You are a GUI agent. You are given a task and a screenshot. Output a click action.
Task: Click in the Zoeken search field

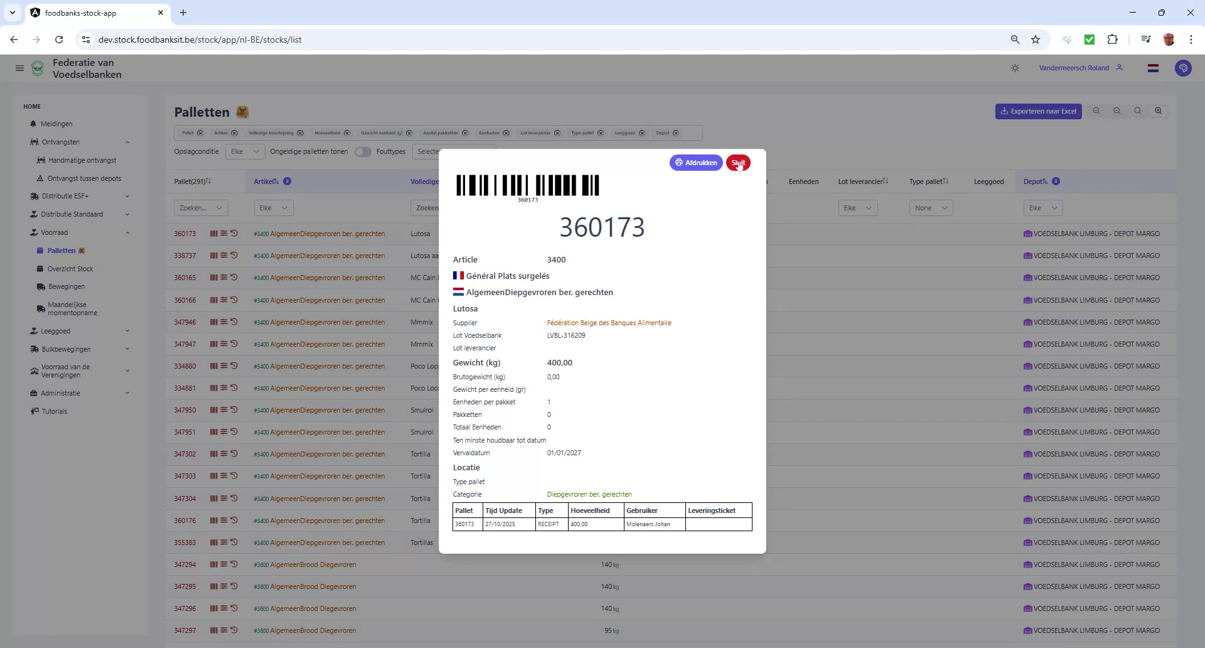195,208
